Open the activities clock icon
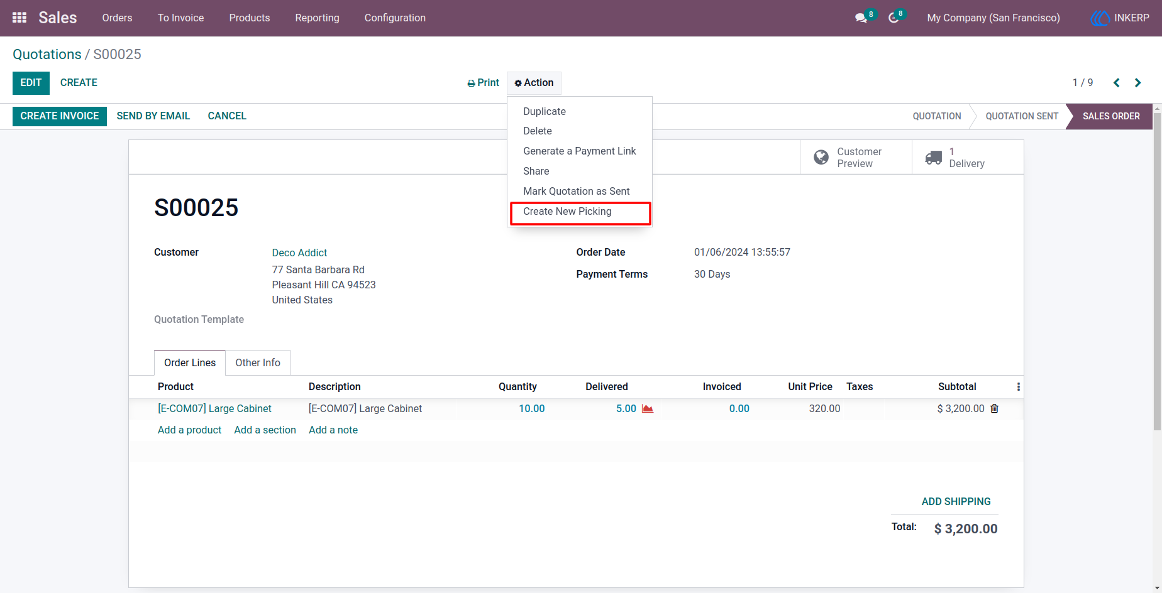 [x=894, y=18]
